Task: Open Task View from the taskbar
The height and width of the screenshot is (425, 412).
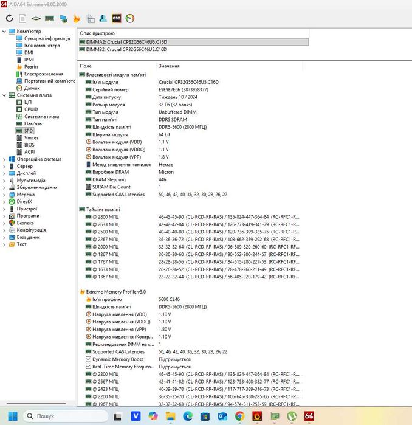Action: (117, 416)
